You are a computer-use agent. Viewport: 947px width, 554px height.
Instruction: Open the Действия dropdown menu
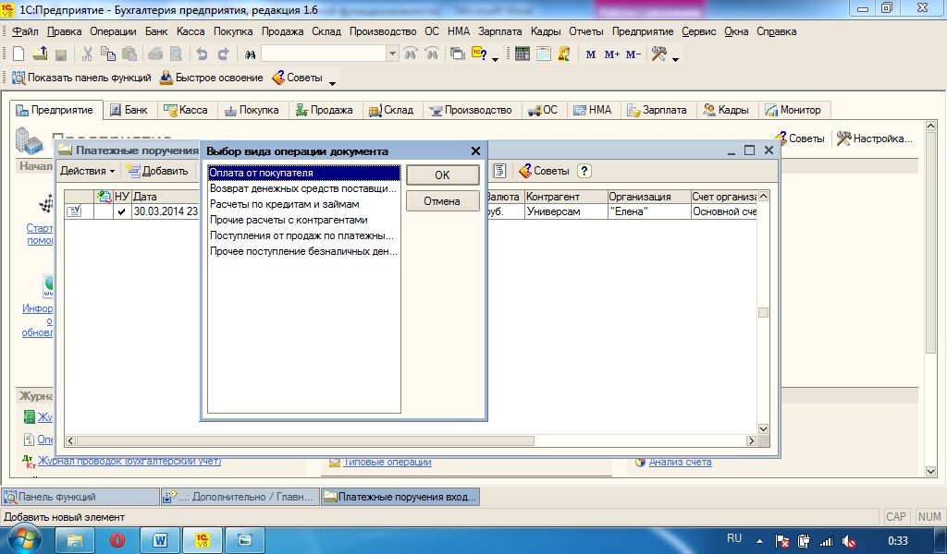(x=88, y=171)
